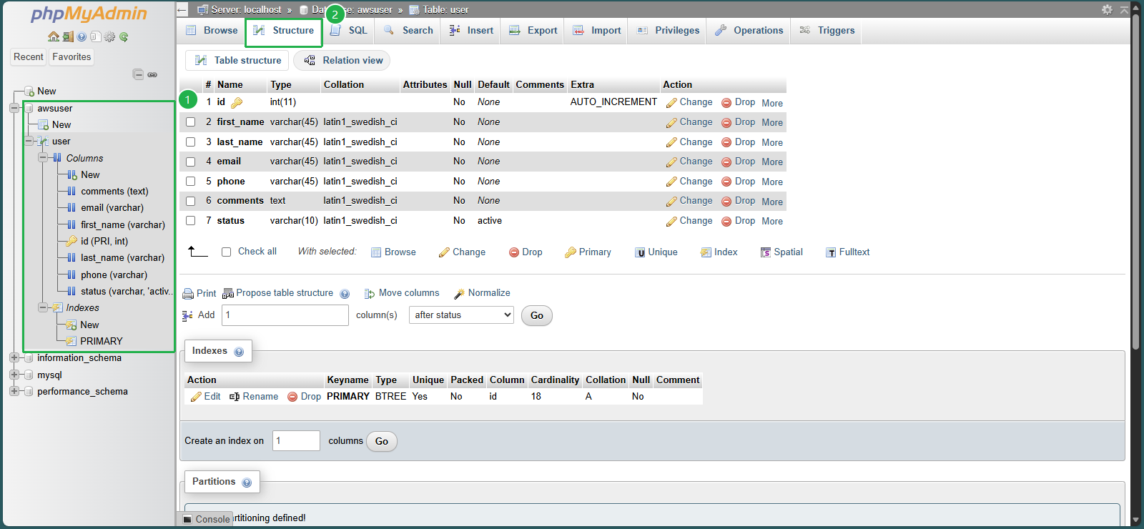Click the Console bar at the bottom
This screenshot has height=529, width=1144.
[205, 519]
